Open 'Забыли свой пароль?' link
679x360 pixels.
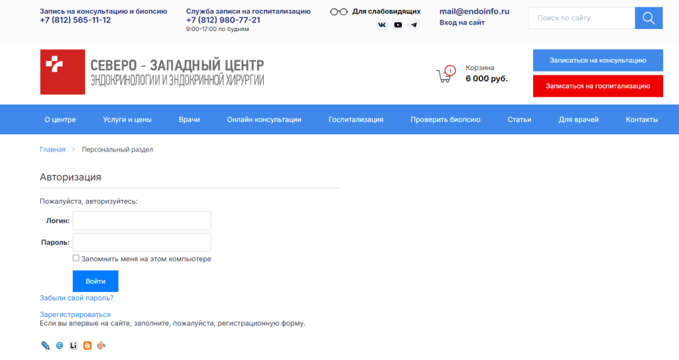click(x=77, y=298)
